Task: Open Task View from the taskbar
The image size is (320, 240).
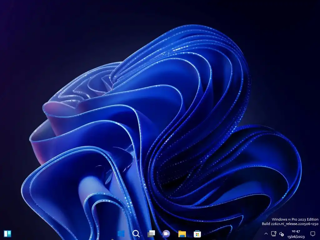Action: click(151, 234)
